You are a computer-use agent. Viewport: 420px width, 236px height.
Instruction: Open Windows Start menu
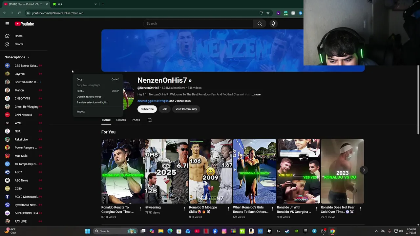coord(88,231)
